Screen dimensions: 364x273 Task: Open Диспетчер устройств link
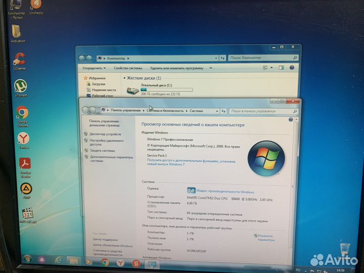click(x=105, y=134)
